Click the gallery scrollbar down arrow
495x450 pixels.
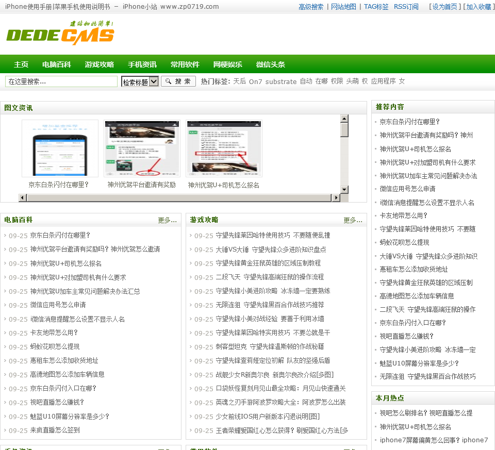click(x=344, y=189)
